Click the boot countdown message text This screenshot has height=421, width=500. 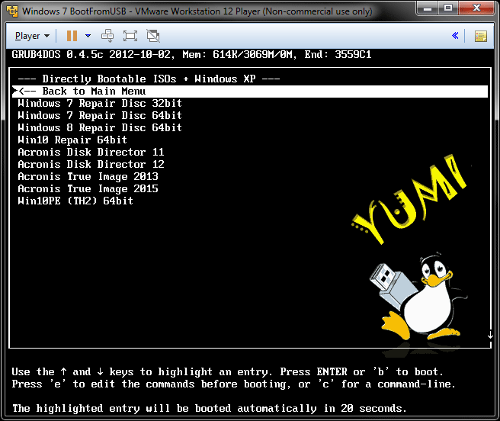(210, 409)
